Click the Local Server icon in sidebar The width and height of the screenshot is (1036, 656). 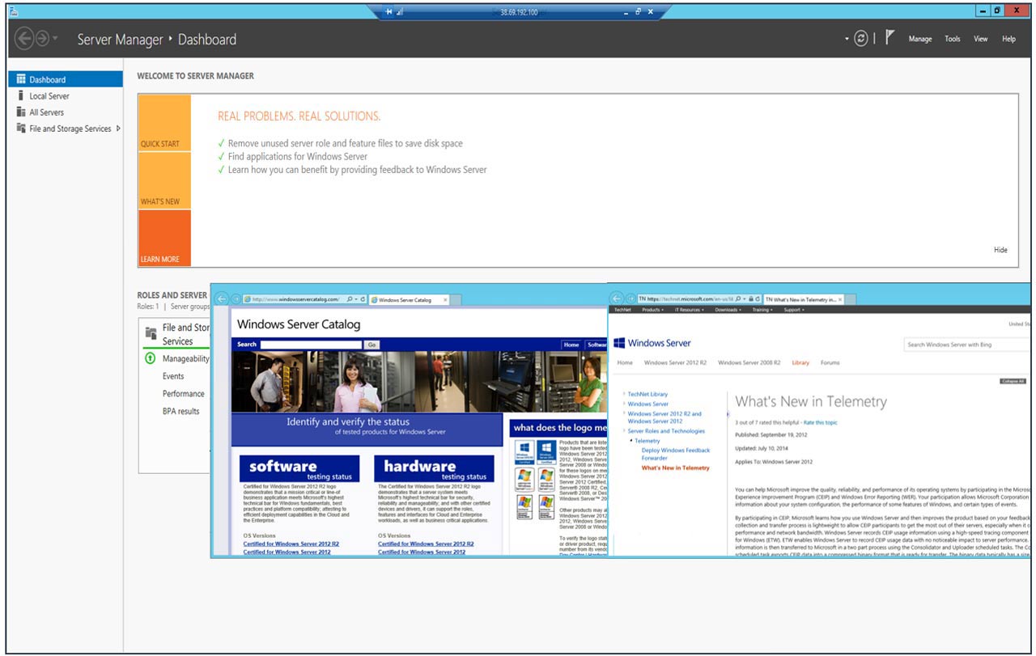click(21, 95)
